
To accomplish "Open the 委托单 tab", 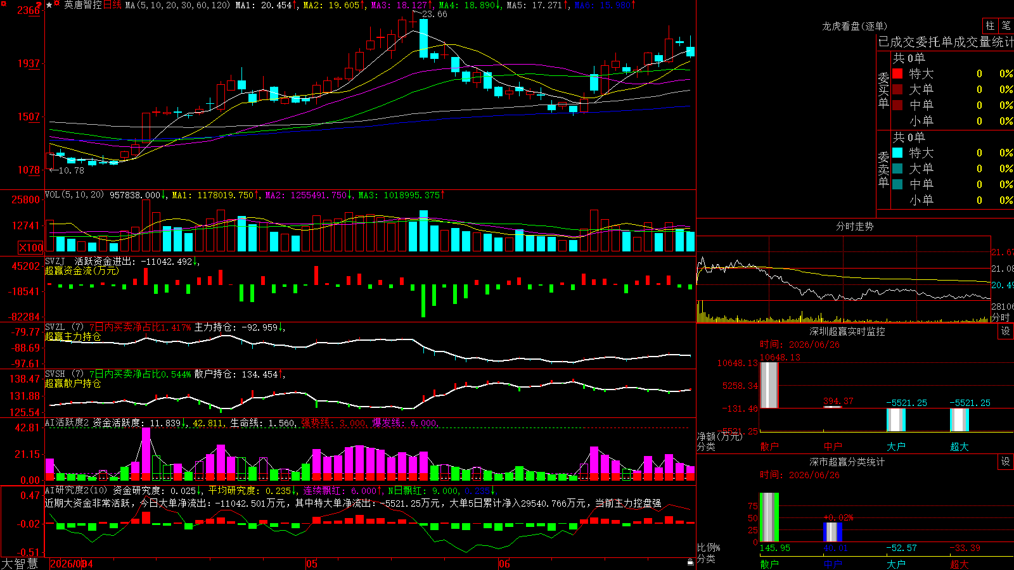I will coord(935,42).
